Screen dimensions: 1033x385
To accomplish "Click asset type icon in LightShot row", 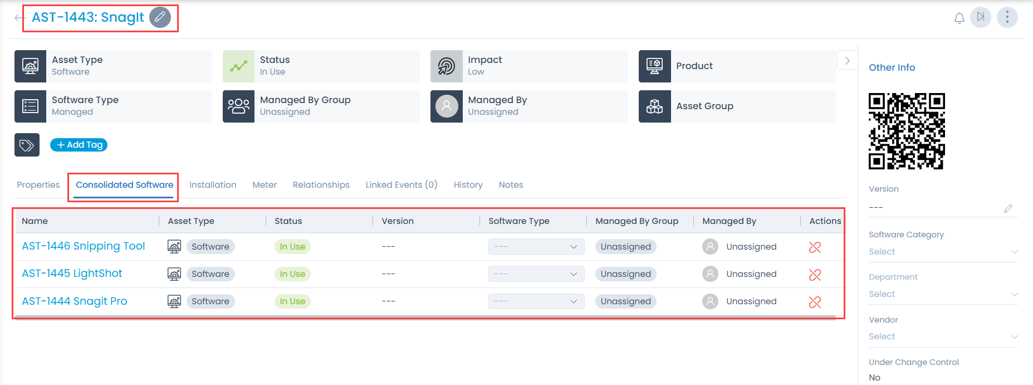I will point(174,274).
